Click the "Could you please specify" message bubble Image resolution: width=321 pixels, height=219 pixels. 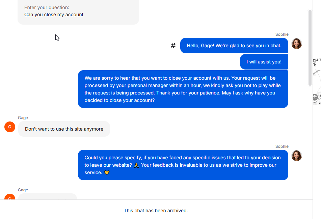pyautogui.click(x=183, y=165)
